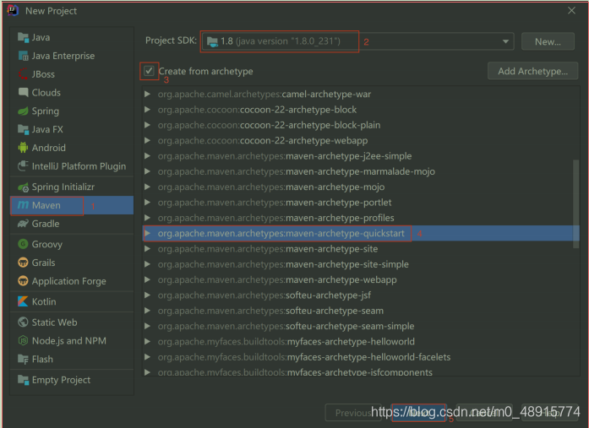The height and width of the screenshot is (428, 589).
Task: Select the Gradle project category
Action: click(72, 224)
